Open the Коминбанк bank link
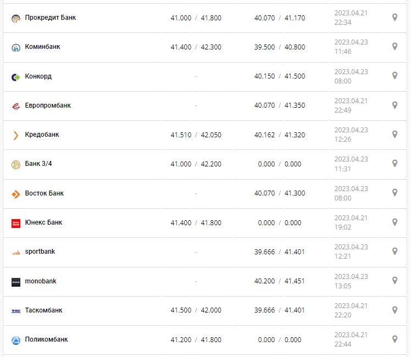This screenshot has height=357, width=410. 43,47
